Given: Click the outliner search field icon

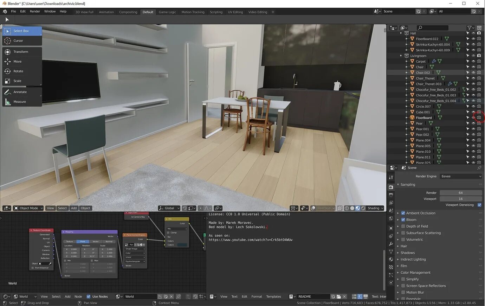Looking at the screenshot, I should tap(420, 28).
